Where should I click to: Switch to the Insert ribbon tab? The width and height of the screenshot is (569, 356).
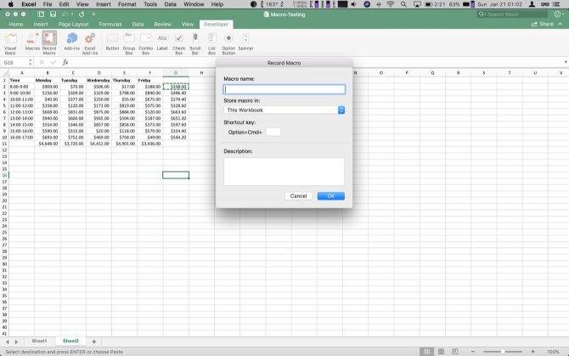(41, 24)
